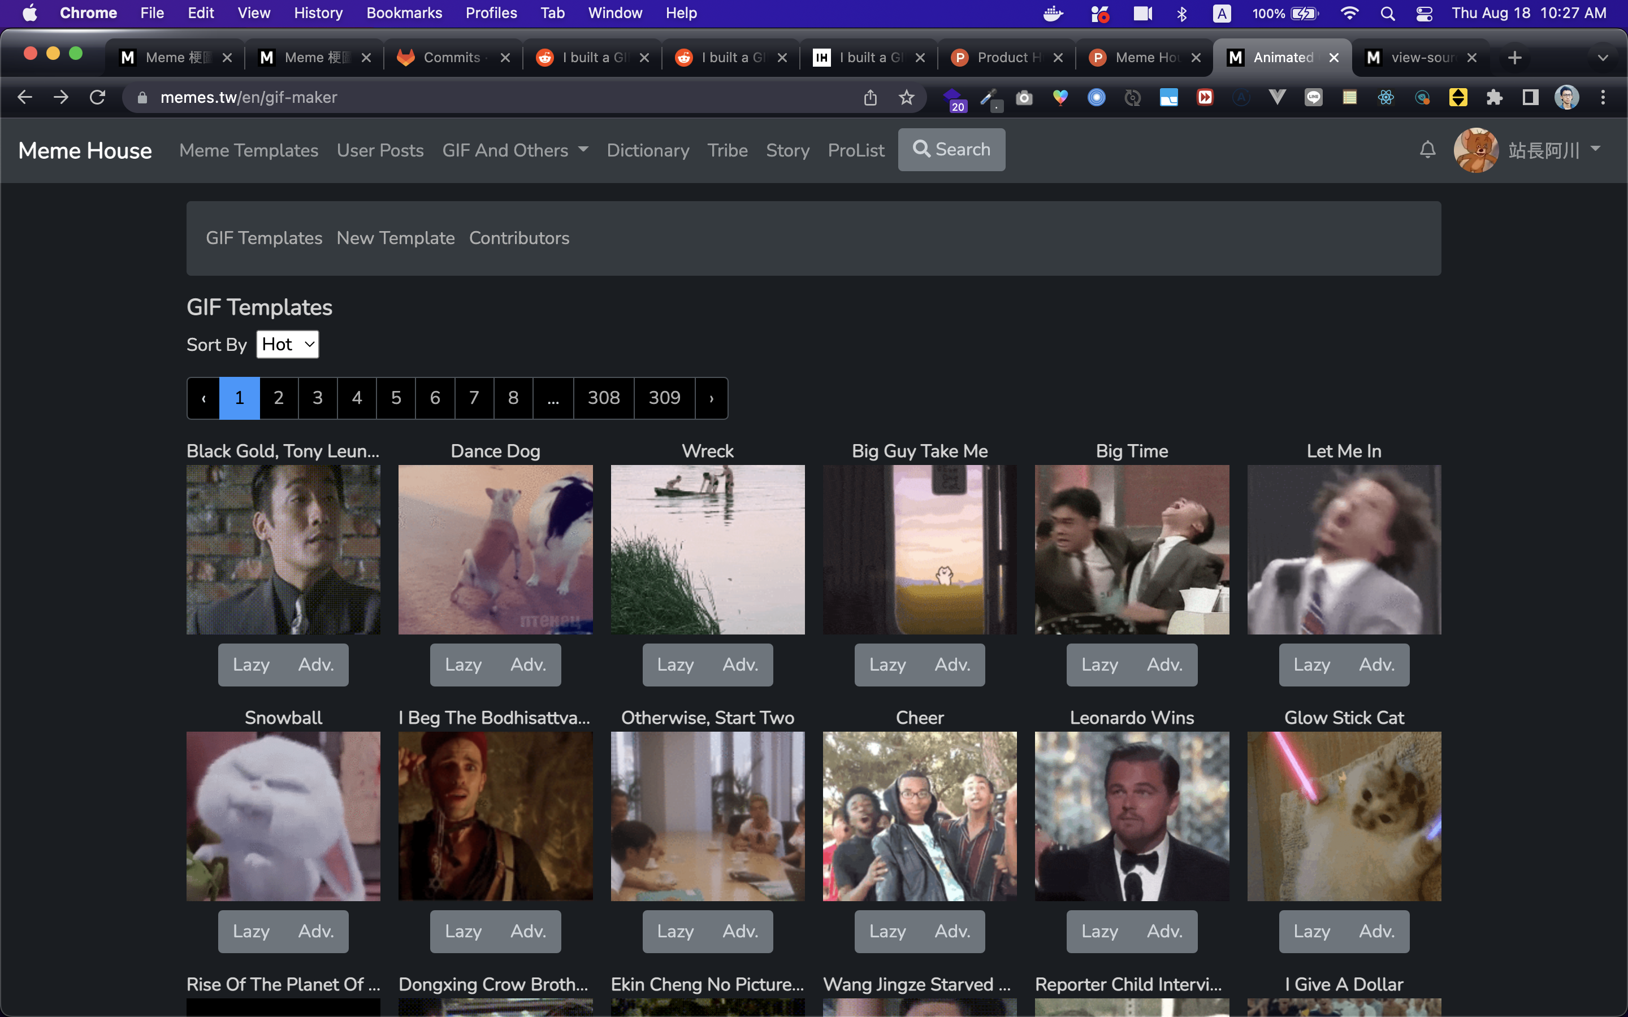Click Lazy under Dance Dog
This screenshot has width=1628, height=1017.
point(463,664)
